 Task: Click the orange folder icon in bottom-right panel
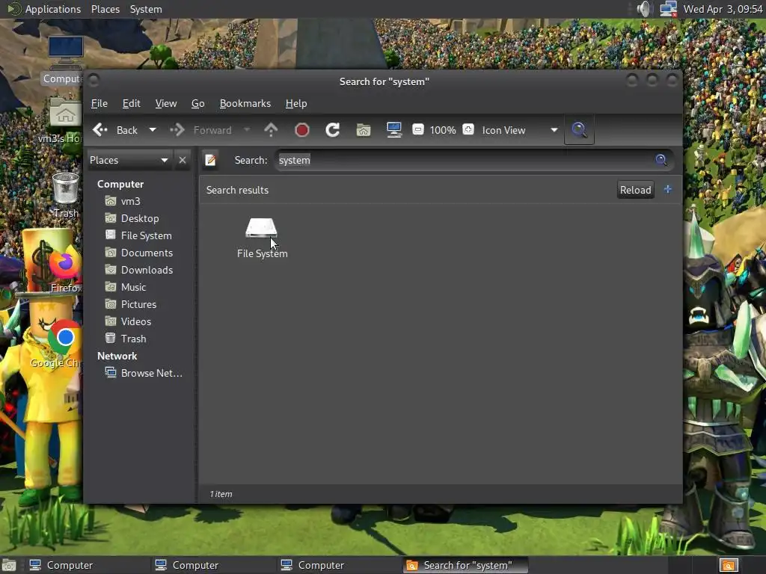(729, 565)
